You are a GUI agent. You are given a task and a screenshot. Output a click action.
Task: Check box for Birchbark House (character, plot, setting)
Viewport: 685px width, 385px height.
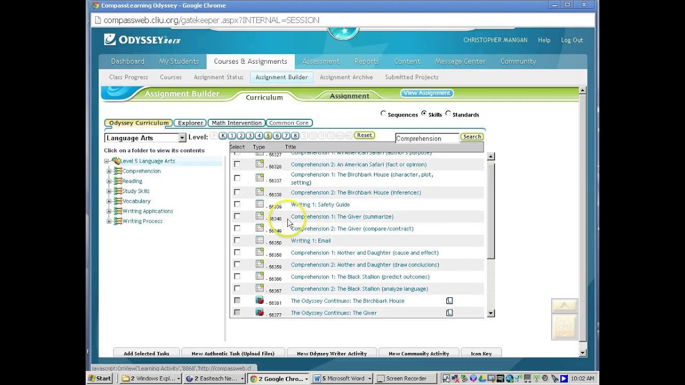tap(237, 178)
